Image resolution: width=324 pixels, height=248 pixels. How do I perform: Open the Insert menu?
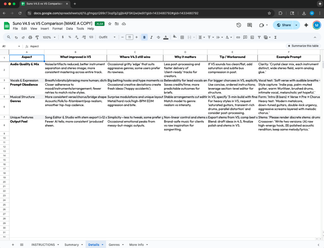[44, 28]
